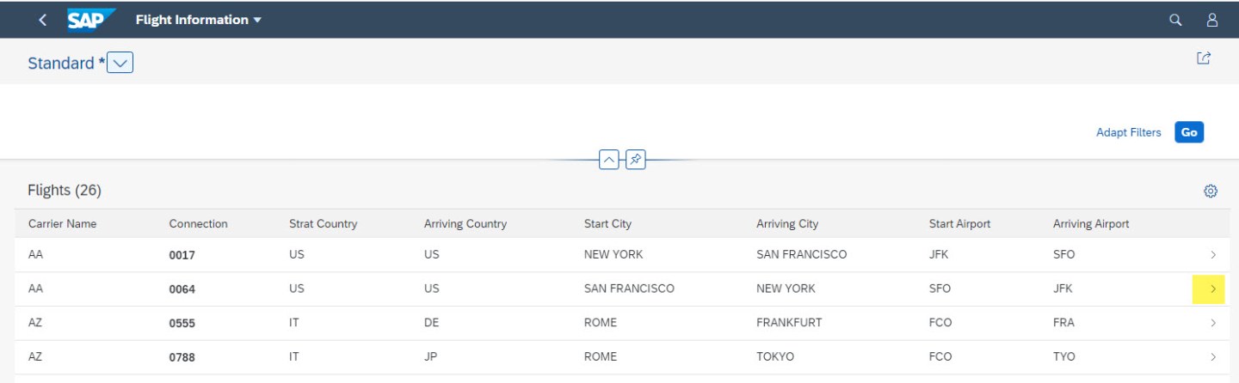Click connection number 0555
This screenshot has height=383, width=1239.
coord(182,324)
